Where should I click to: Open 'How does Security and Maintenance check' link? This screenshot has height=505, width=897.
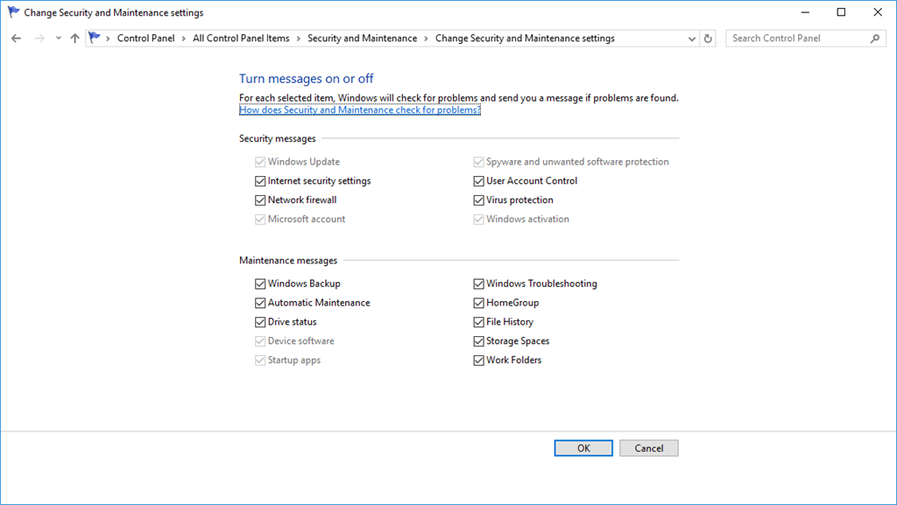(x=359, y=110)
